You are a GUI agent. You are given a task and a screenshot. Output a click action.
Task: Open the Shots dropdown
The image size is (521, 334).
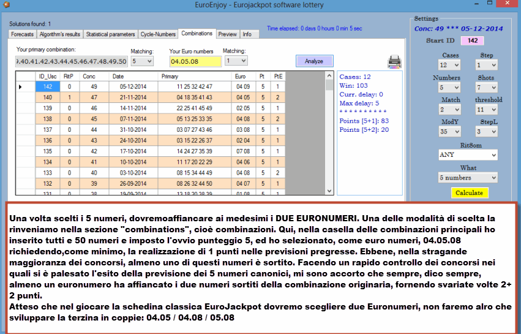[487, 88]
